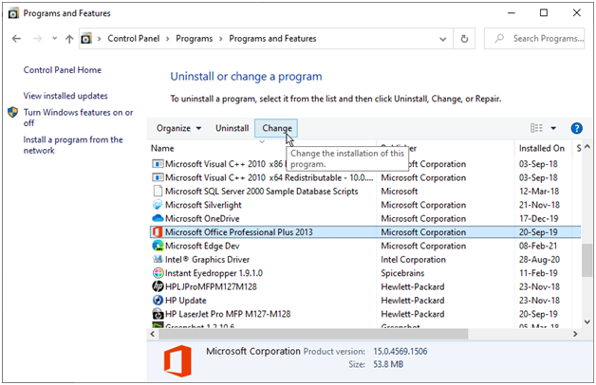Screen dimensions: 596x385
Task: Click the vertical scrollbar down arrow
Action: click(587, 321)
